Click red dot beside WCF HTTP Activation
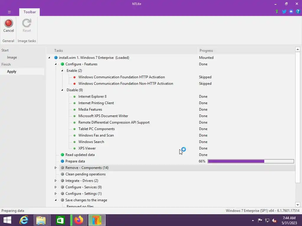The height and width of the screenshot is (226, 302). (75, 77)
